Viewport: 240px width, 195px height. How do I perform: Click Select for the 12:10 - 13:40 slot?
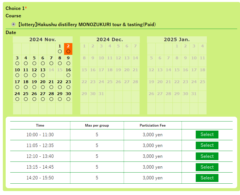(x=207, y=156)
